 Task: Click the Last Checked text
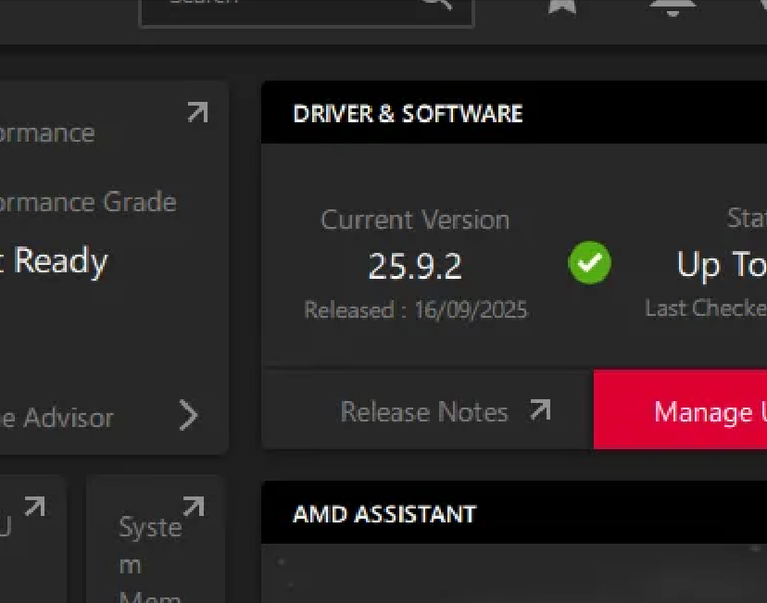pos(706,308)
